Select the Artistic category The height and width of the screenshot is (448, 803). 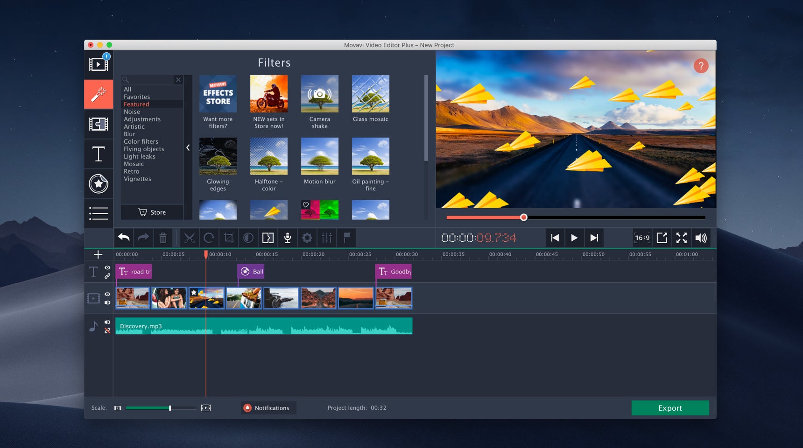coord(134,126)
